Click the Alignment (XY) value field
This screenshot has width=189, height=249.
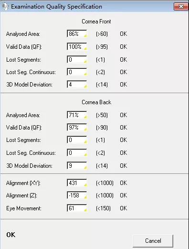(77, 183)
